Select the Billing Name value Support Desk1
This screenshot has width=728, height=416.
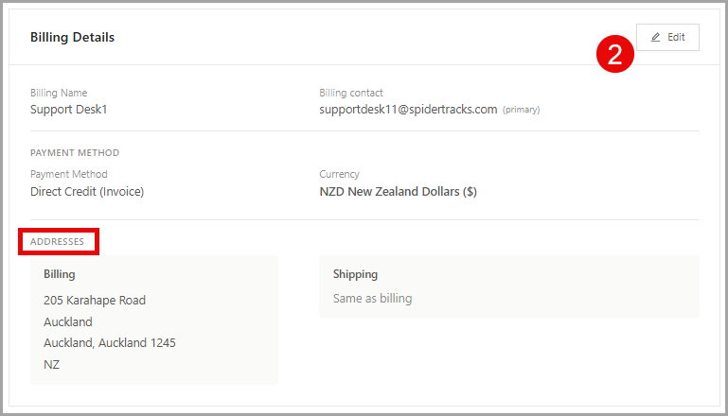click(x=69, y=110)
